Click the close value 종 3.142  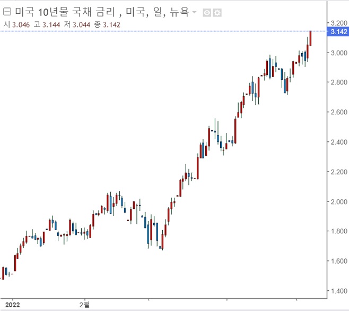click(107, 24)
